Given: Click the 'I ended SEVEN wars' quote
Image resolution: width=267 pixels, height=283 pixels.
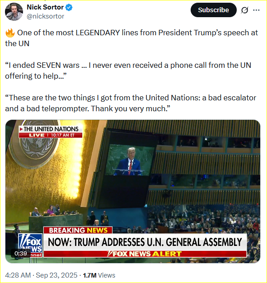Looking at the screenshot, I should coord(128,71).
